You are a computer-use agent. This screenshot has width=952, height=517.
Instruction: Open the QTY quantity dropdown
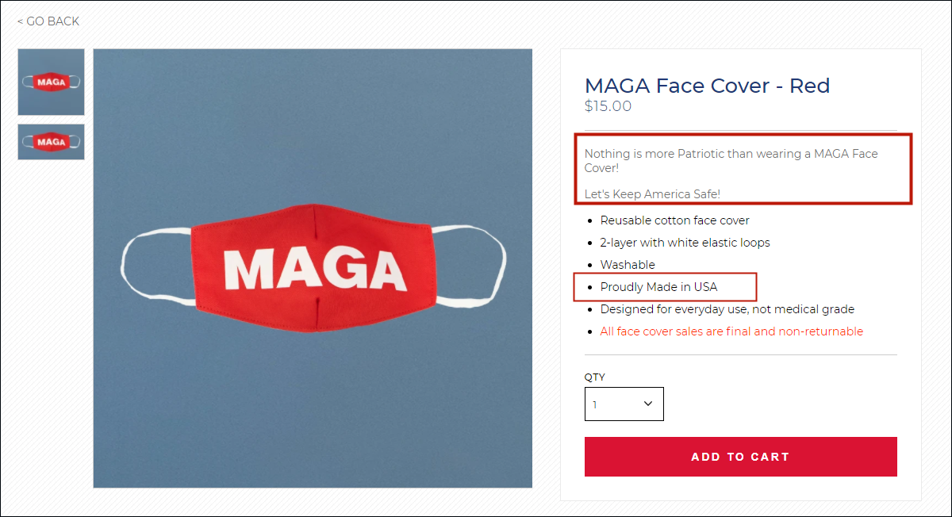click(x=624, y=404)
